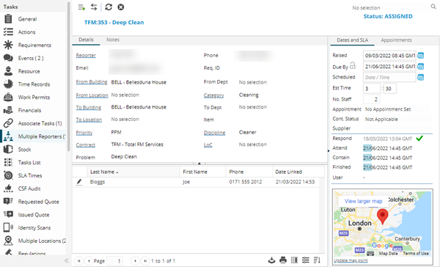Follow the Discipline link
The width and height of the screenshot is (440, 267).
tap(214, 133)
